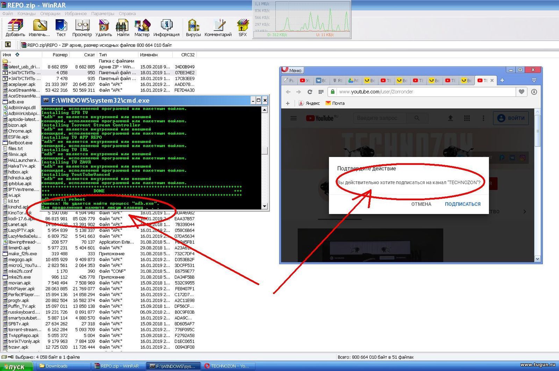The height and width of the screenshot is (371, 559).
Task: Select the MXPlayer.apk file row
Action: (x=99, y=289)
